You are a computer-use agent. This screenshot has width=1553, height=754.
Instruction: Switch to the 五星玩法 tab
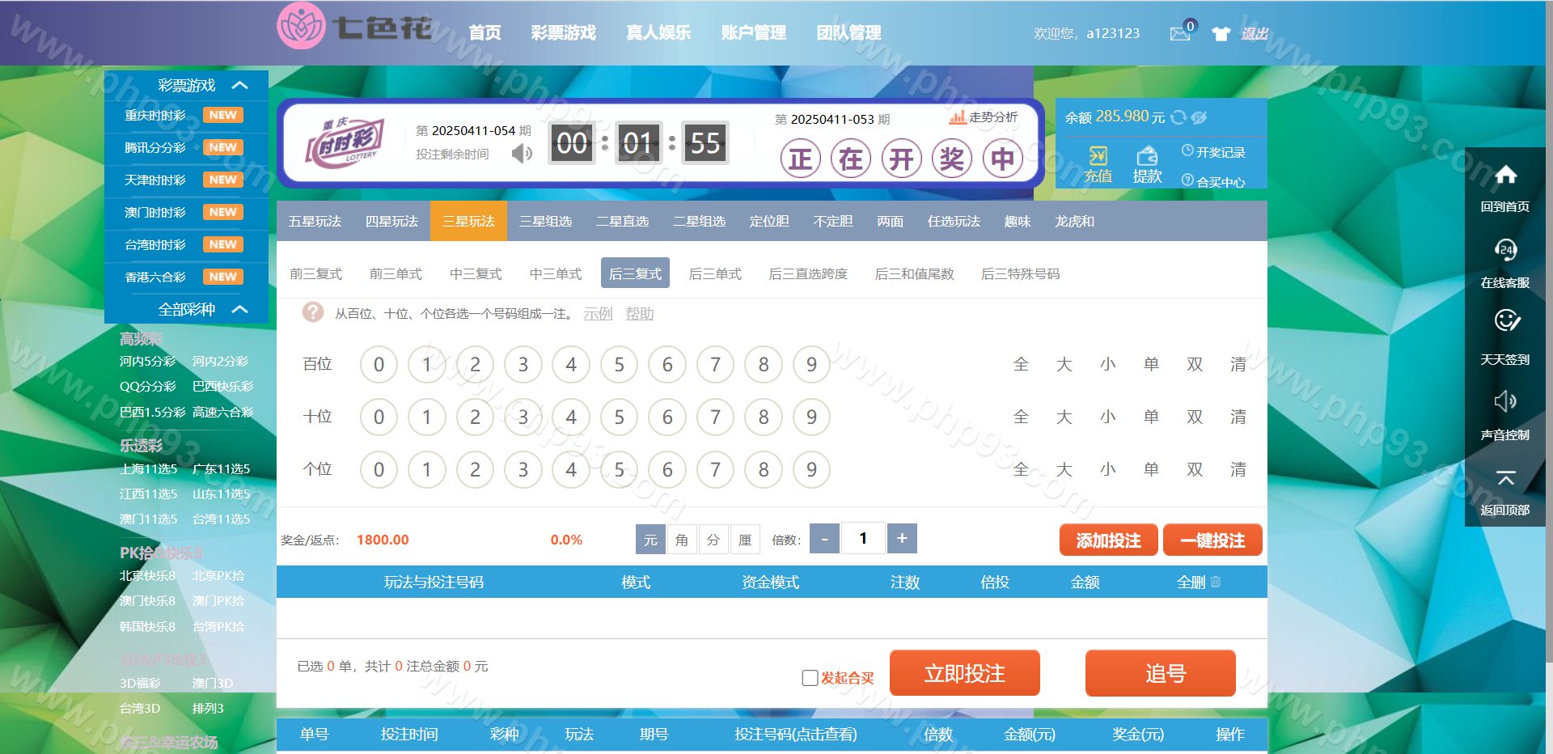[315, 222]
